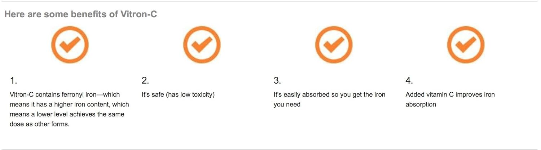
Task: Click the orange checkmark icon above benefit 1
Action: 70,45
